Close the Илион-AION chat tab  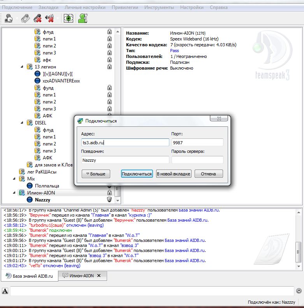(99, 276)
